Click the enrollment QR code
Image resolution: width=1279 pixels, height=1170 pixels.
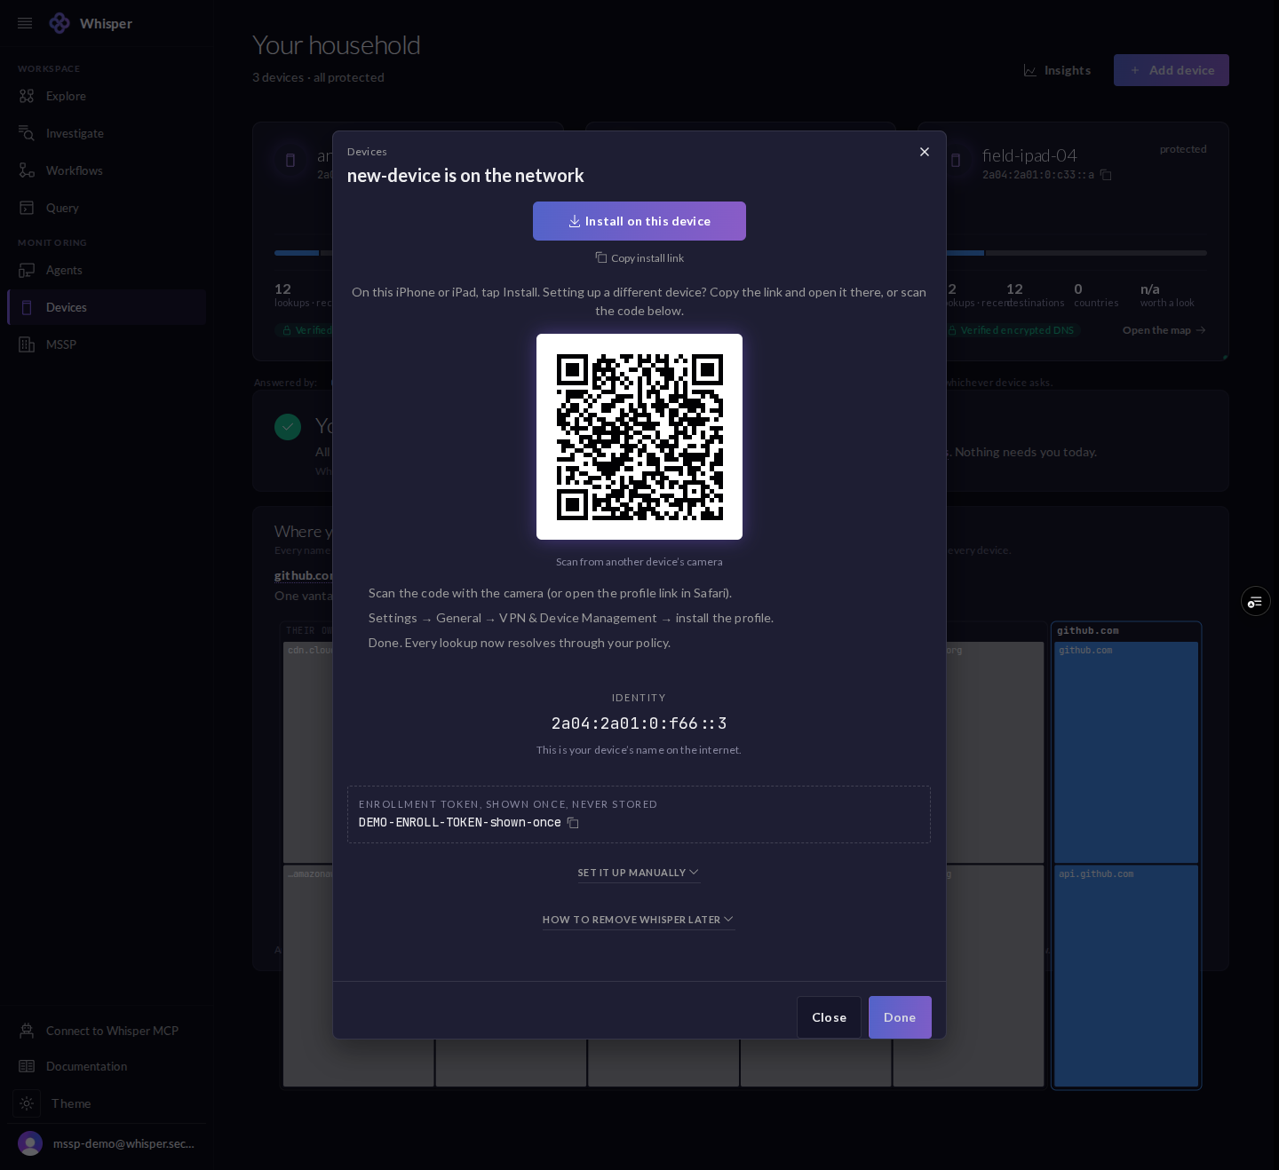pyautogui.click(x=639, y=437)
